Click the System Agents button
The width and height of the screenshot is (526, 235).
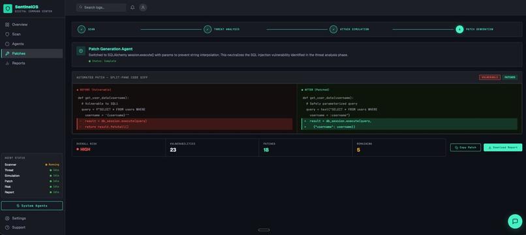pyautogui.click(x=32, y=206)
